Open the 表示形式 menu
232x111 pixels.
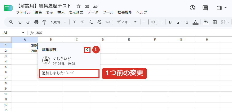[76, 12]
